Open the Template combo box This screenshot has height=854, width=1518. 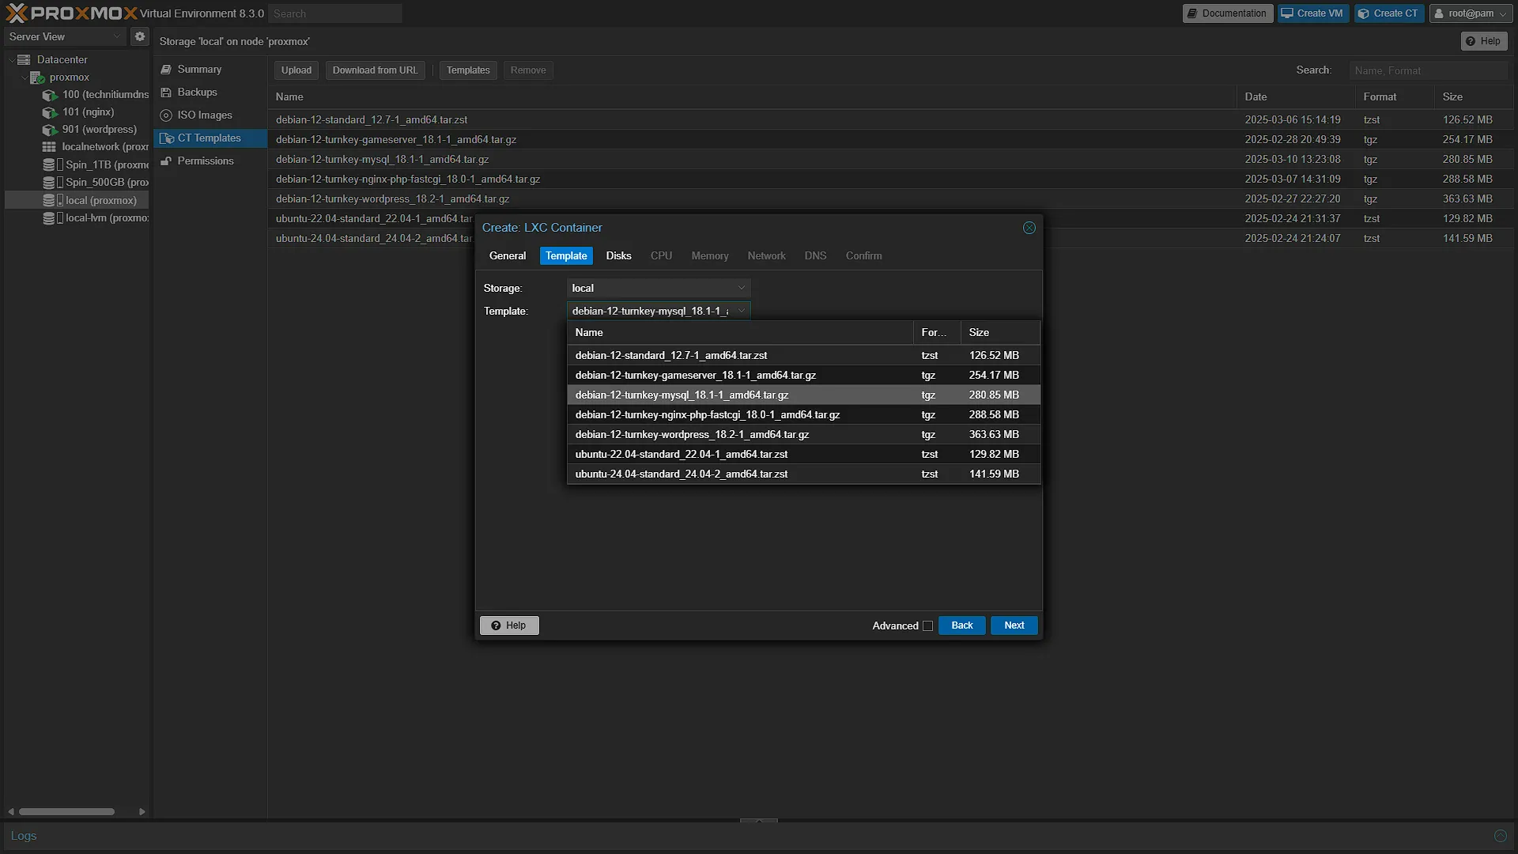[659, 312]
